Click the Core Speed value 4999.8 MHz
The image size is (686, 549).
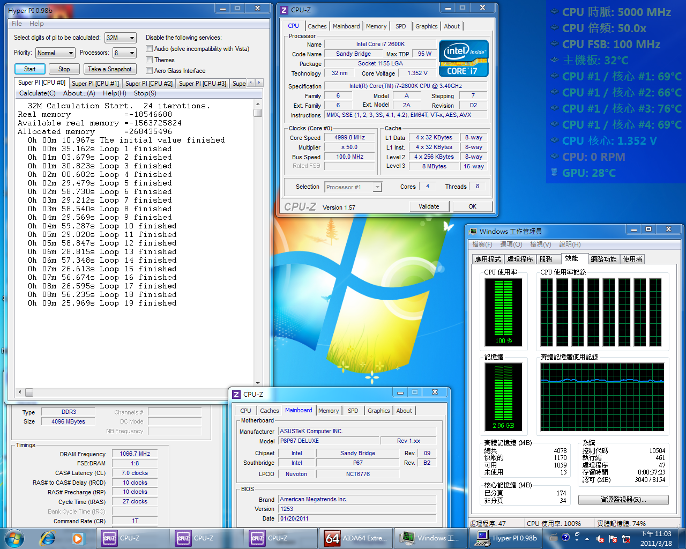pyautogui.click(x=350, y=137)
